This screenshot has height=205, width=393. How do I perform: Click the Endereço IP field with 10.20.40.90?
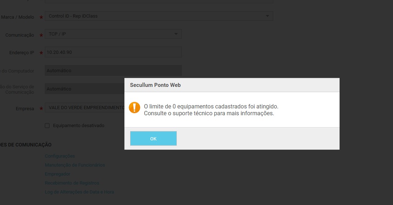tap(113, 52)
